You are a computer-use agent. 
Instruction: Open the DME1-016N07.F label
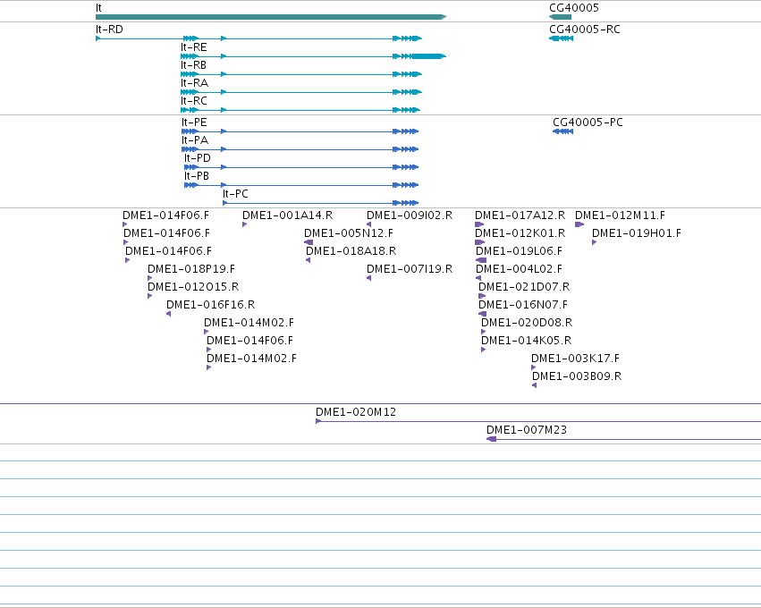pos(523,305)
